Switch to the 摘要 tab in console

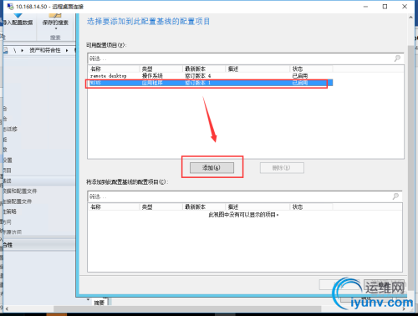click(x=99, y=303)
